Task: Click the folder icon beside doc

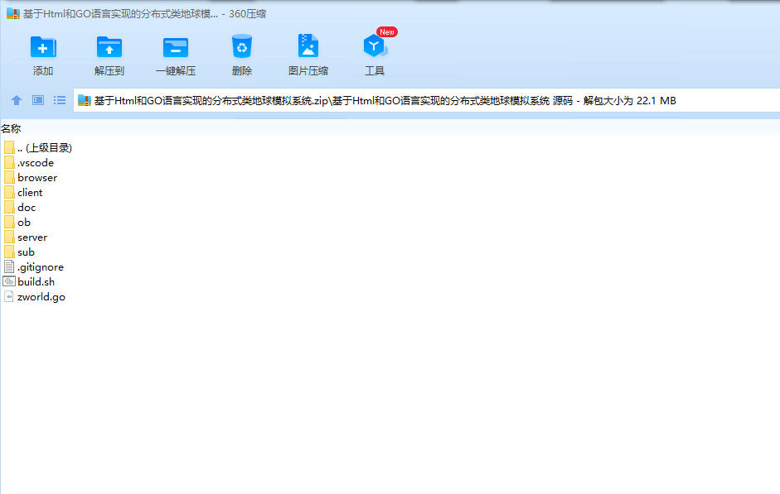Action: [x=9, y=207]
